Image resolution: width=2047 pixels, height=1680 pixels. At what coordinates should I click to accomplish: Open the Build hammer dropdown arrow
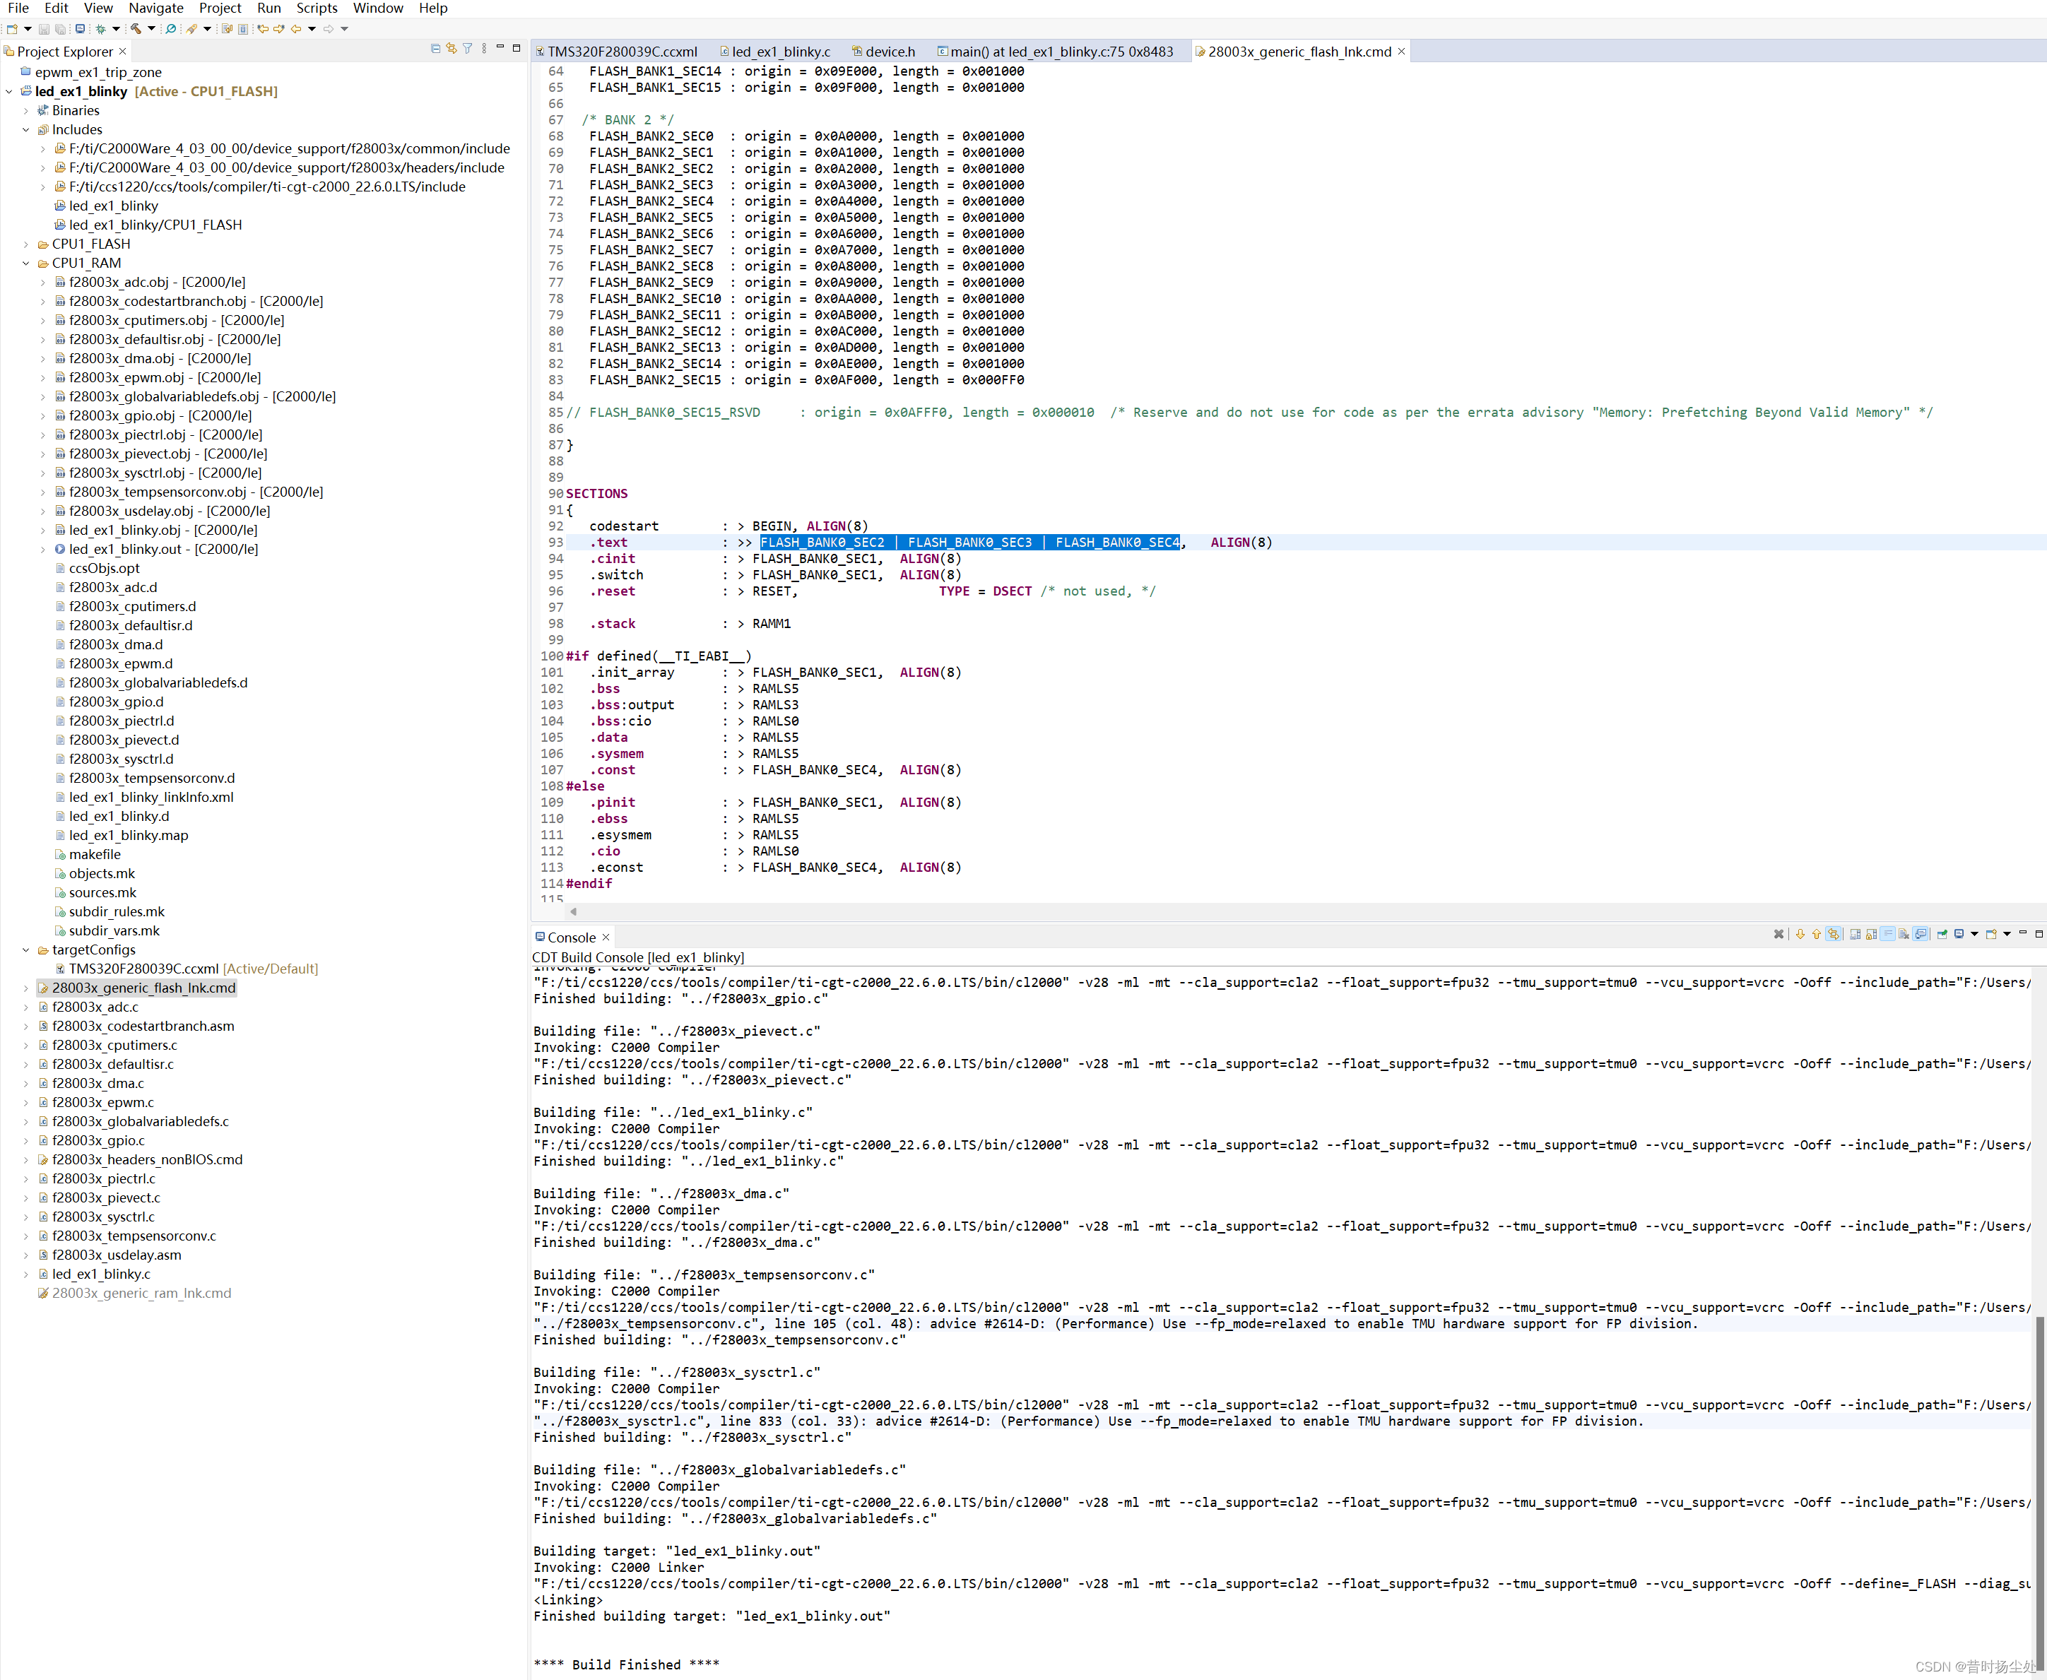[151, 29]
